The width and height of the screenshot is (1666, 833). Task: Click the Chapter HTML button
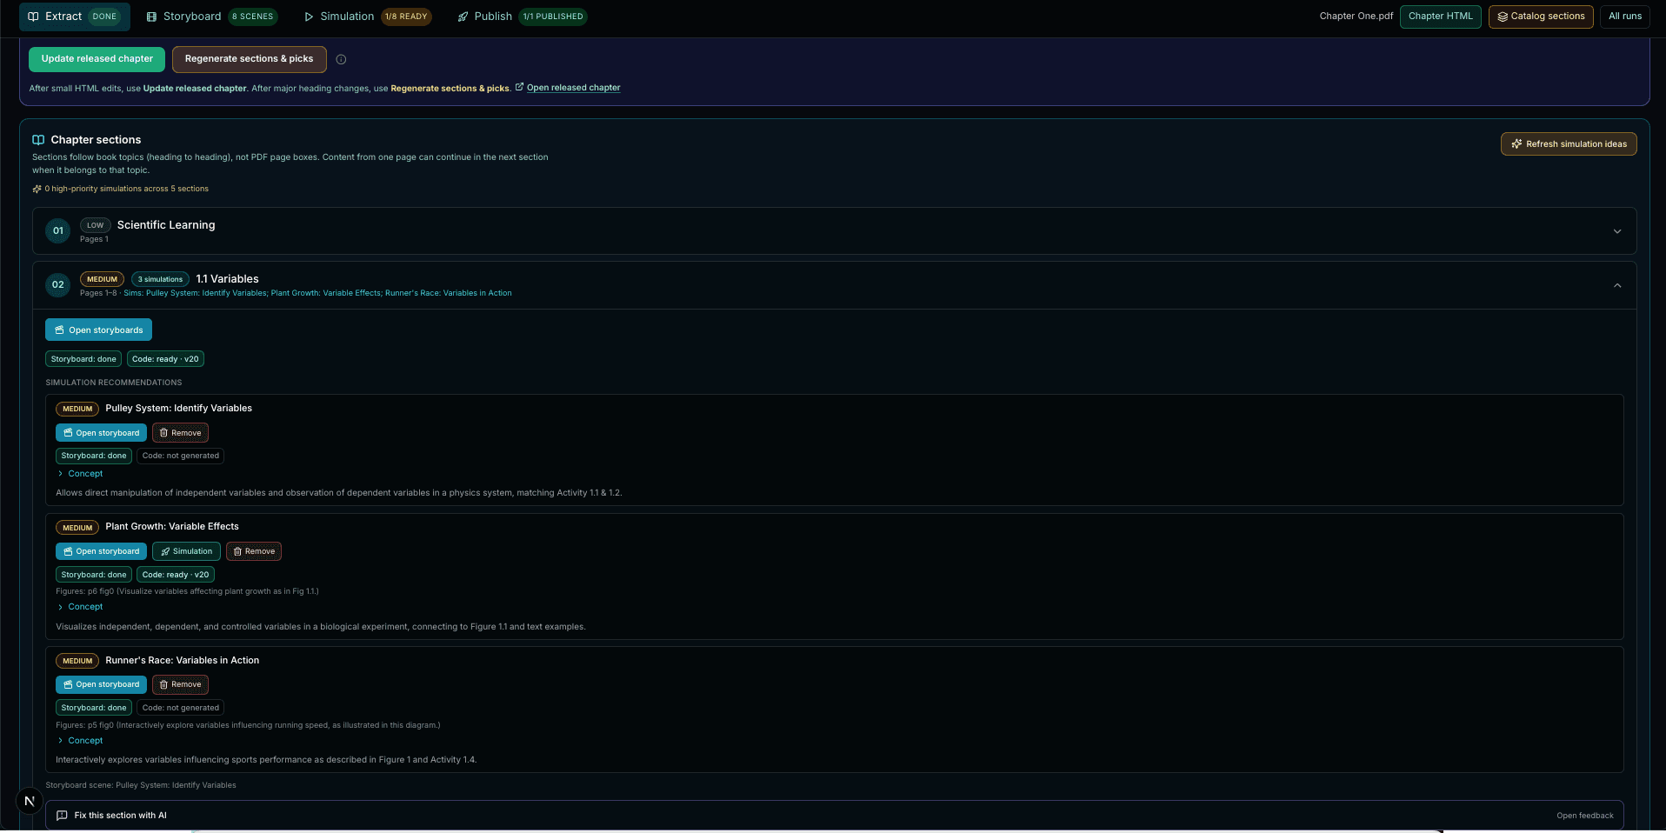pos(1440,17)
